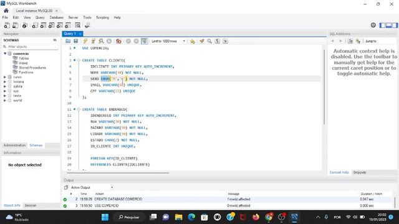Click create new function toolbar icon
Viewport: 399px width, 224px height.
click(68, 25)
